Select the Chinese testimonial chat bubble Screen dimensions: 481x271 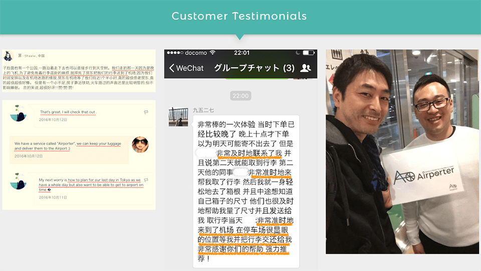click(246, 191)
